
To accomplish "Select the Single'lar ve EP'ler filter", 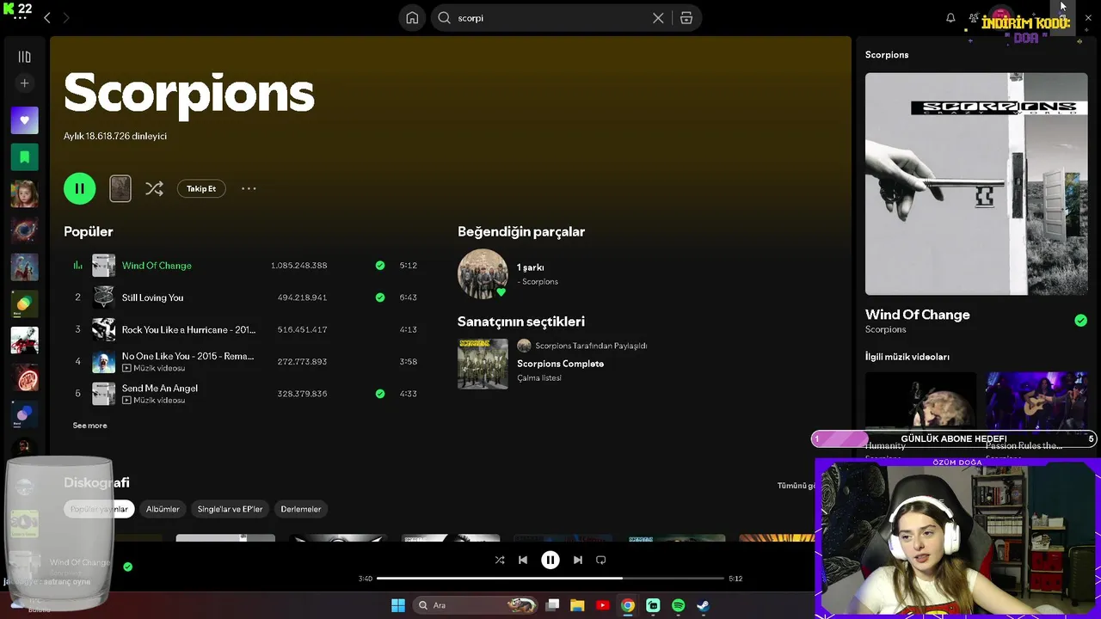I will (230, 509).
